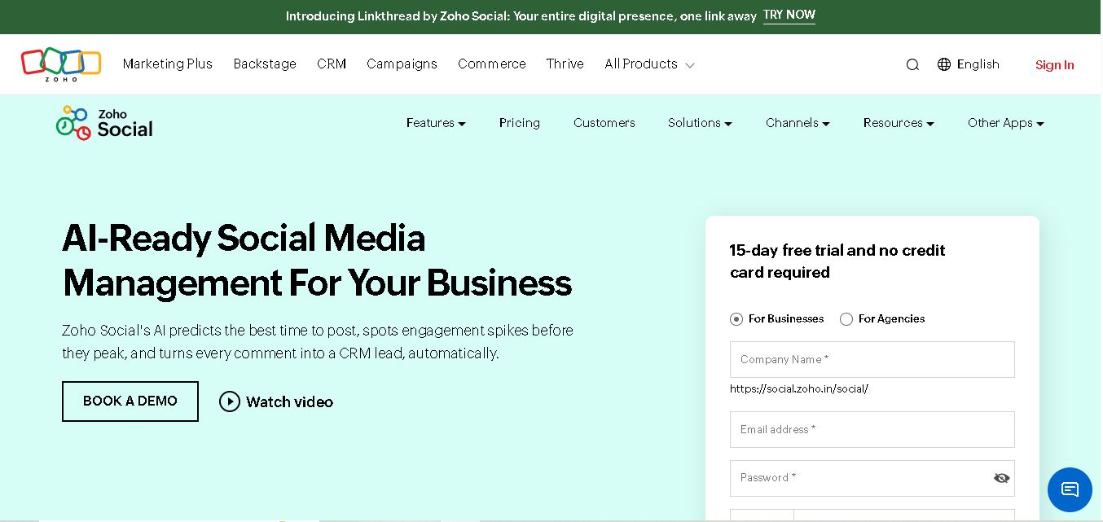
Task: Open Commerce in top navigation
Action: [492, 64]
